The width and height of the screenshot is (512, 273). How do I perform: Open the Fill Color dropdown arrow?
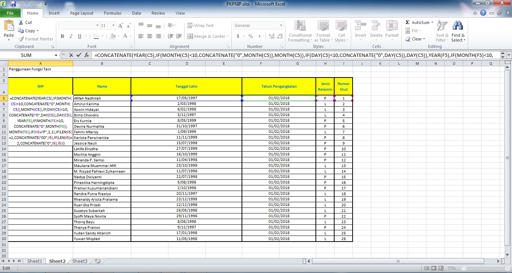[x=118, y=36]
